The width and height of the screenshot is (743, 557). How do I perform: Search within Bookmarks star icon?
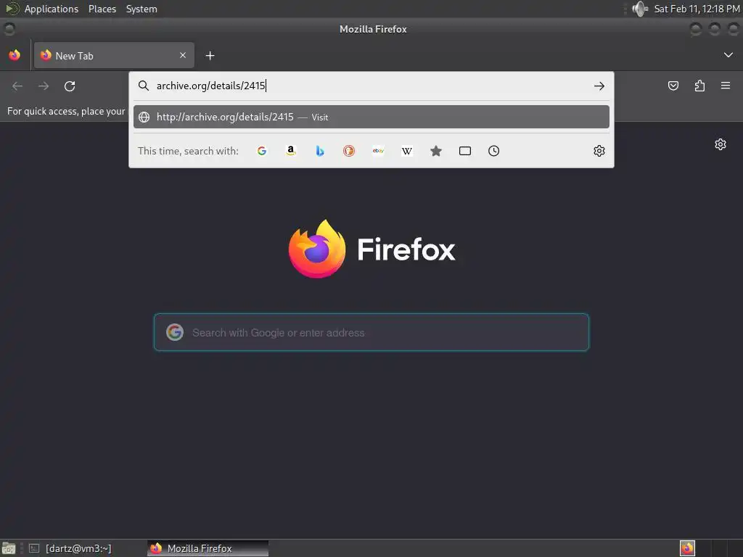436,151
